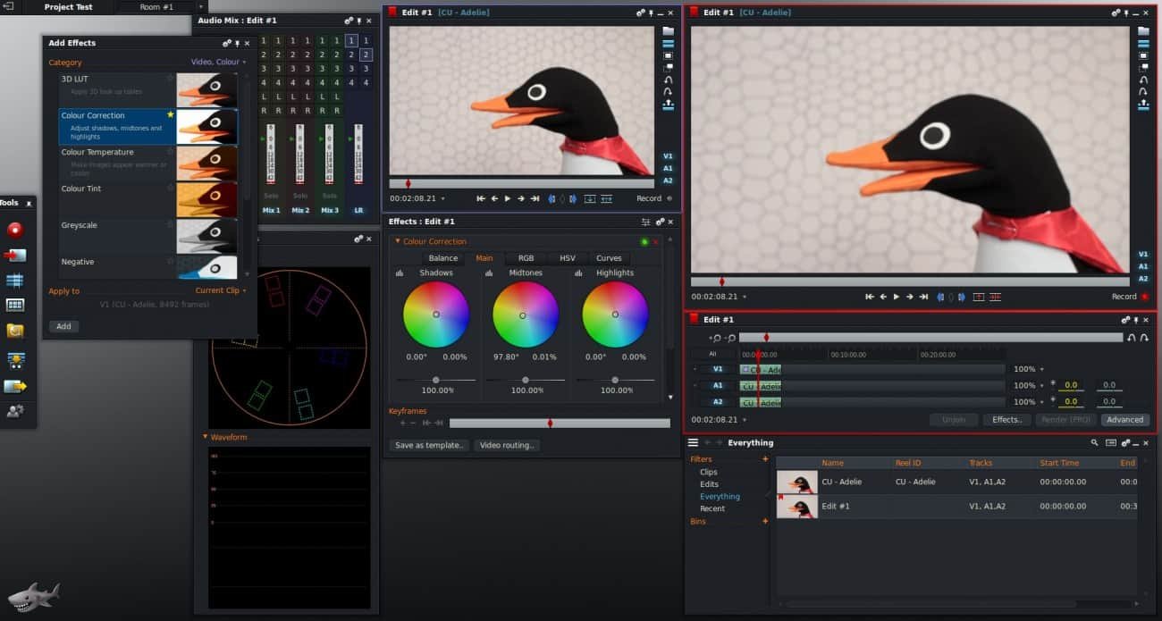Screen dimensions: 1162x621
Task: Click the shark logo icon
Action: tap(34, 596)
